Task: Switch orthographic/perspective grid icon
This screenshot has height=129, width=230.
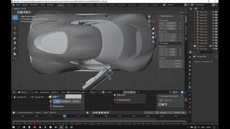Action: pyautogui.click(x=153, y=42)
